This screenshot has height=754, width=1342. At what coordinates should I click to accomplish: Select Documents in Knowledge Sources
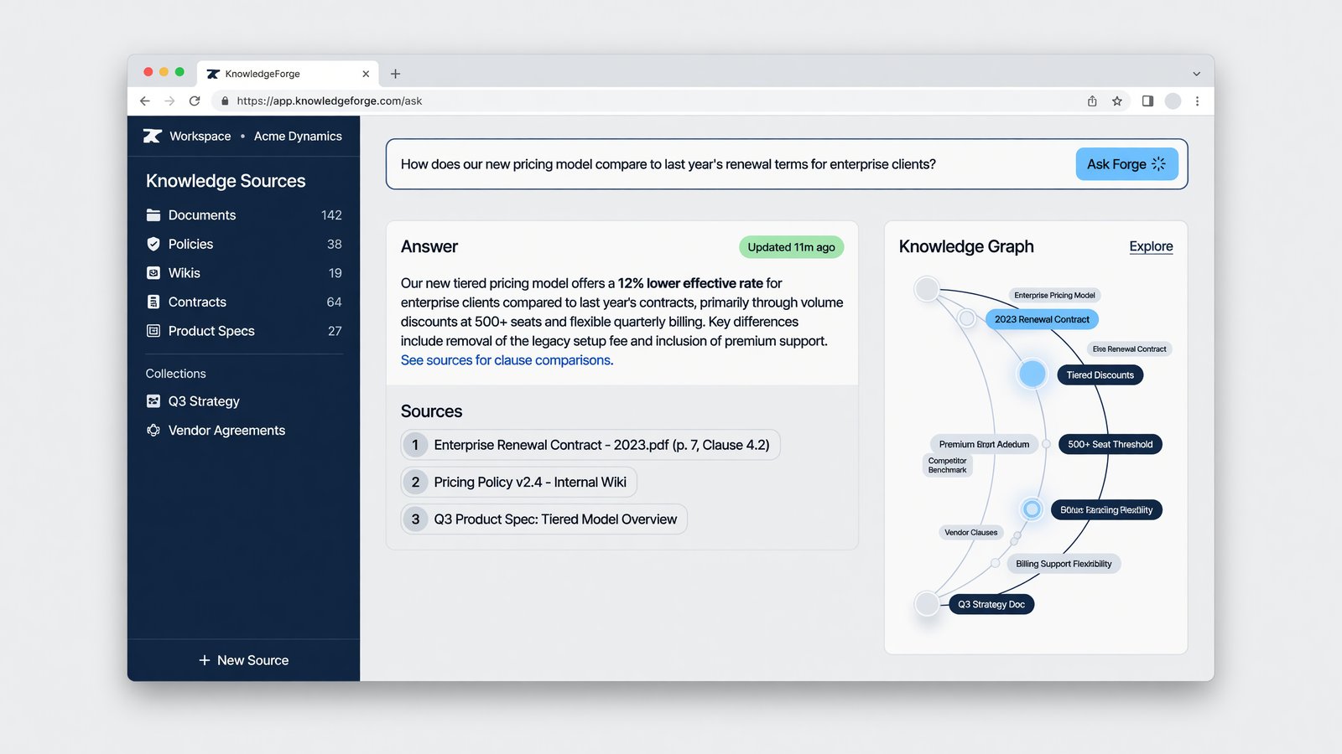[x=244, y=215]
